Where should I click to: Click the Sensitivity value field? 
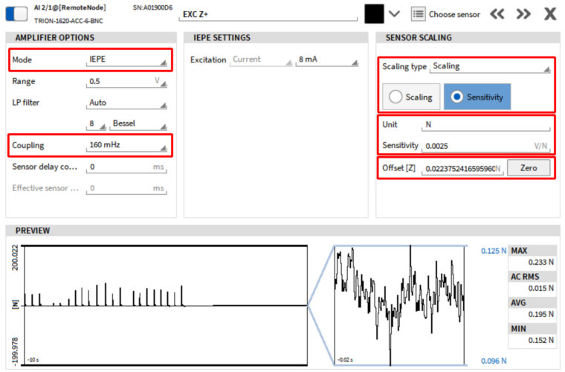[x=476, y=146]
